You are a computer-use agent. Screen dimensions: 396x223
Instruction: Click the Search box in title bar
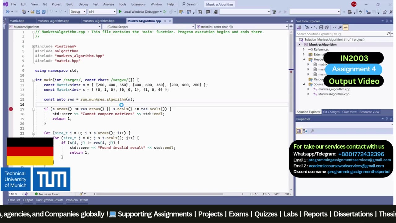(x=191, y=4)
